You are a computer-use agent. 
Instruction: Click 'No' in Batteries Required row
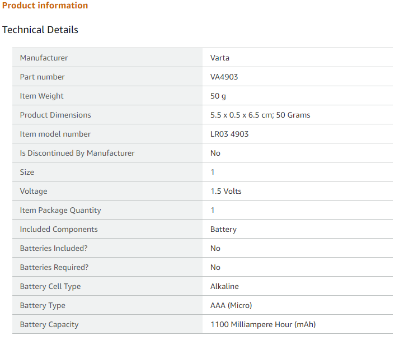(215, 267)
